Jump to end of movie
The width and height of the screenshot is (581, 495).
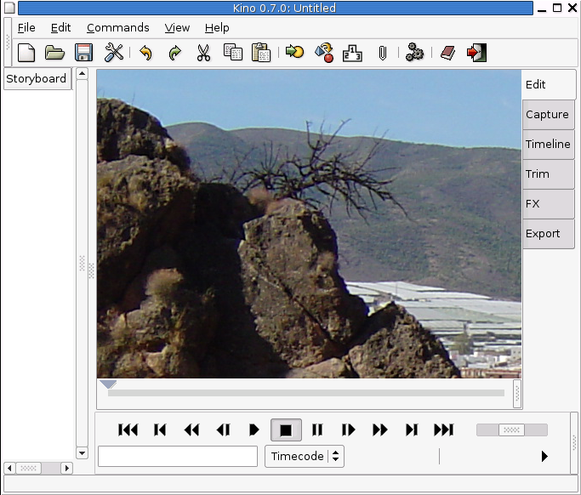(x=443, y=430)
